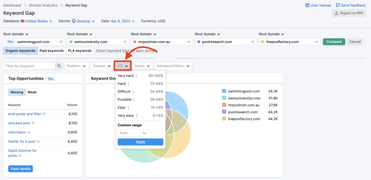Image resolution: width=371 pixels, height=180 pixels.
Task: Click the search magnifier icon beside keyword filter
Action: [59, 66]
